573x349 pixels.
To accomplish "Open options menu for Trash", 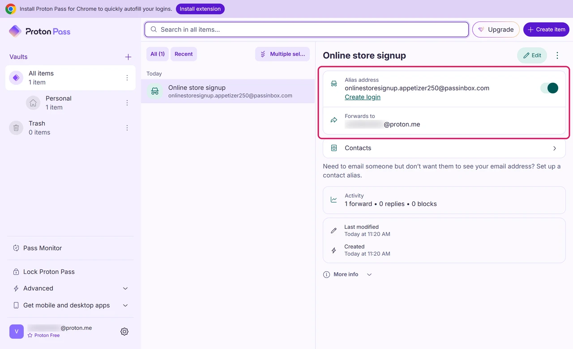I will [x=127, y=128].
